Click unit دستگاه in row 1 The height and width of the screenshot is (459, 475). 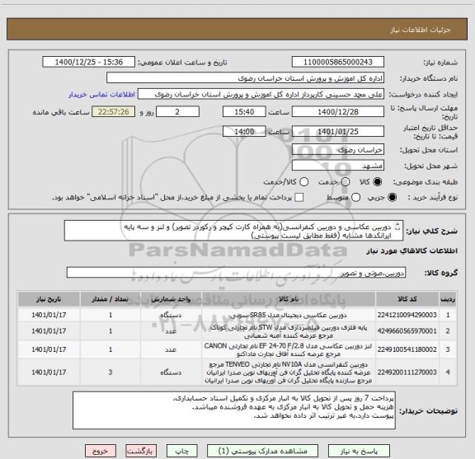click(171, 315)
